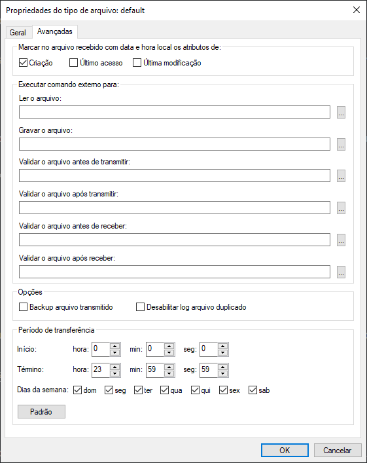Open browse for validar após transmitir
This screenshot has height=463, width=367.
coord(341,208)
